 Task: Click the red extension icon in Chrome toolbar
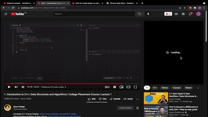pos(190,8)
